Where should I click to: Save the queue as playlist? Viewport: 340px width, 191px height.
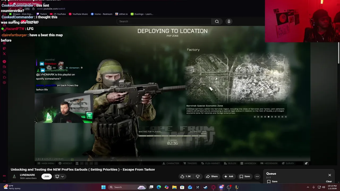click(272, 181)
